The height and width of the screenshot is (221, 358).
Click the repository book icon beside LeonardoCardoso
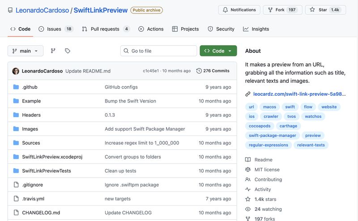(x=10, y=10)
